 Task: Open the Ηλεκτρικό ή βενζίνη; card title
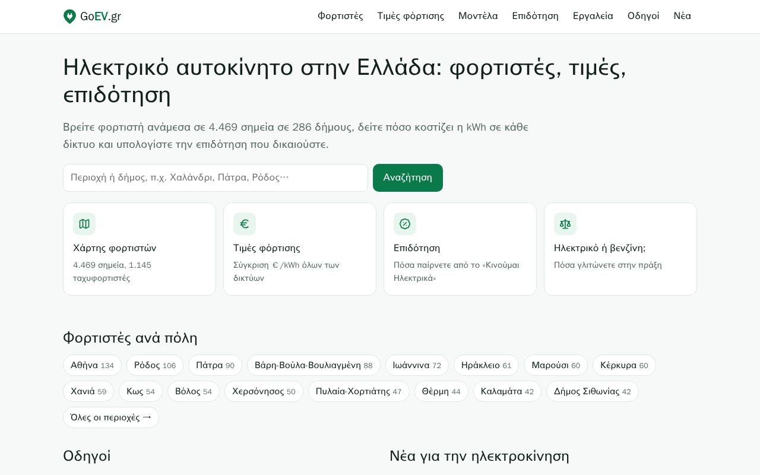pyautogui.click(x=600, y=248)
